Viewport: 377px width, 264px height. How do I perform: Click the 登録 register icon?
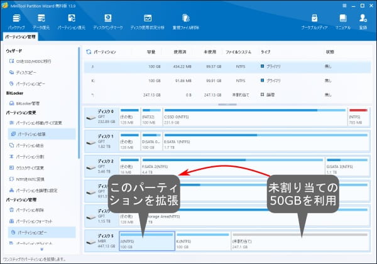[363, 21]
